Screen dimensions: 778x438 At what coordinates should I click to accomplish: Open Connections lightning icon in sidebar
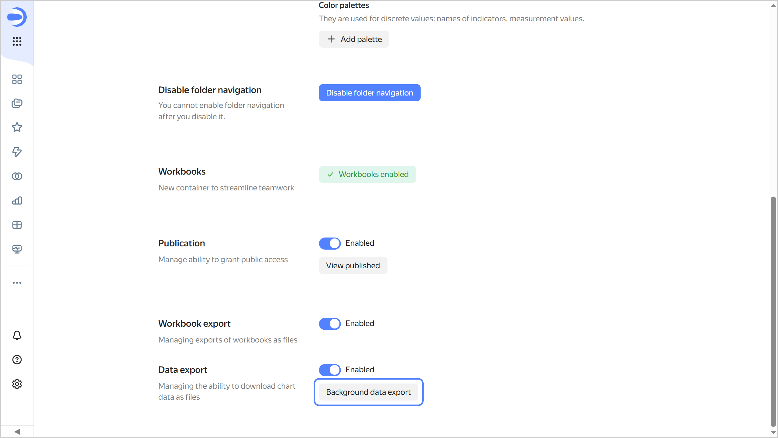tap(17, 152)
